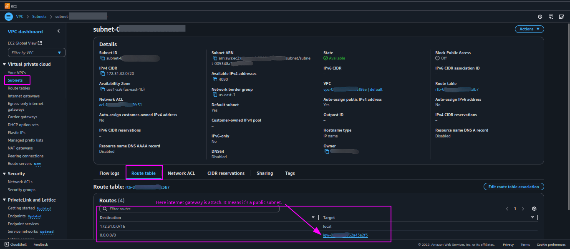Select Subnets in the sidebar
Image resolution: width=570 pixels, height=249 pixels.
(15, 80)
